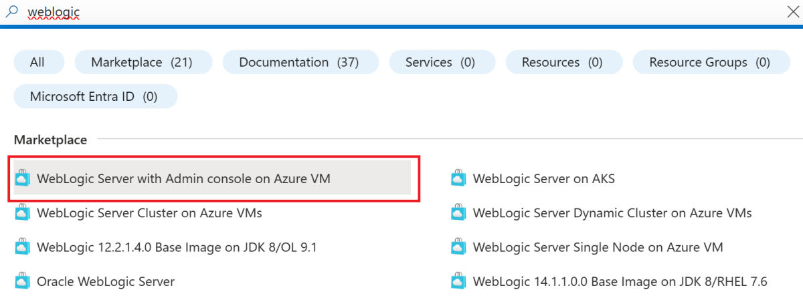The width and height of the screenshot is (803, 296).
Task: Click into the weblogic search field
Action: [401, 12]
